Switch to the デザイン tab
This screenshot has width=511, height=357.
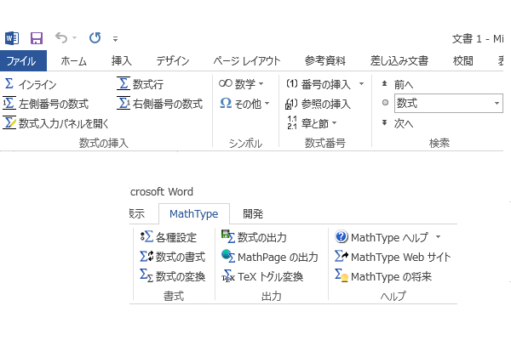point(173,61)
